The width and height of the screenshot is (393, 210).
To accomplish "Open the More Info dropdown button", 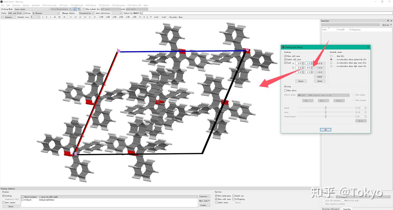I will pyautogui.click(x=204, y=201).
